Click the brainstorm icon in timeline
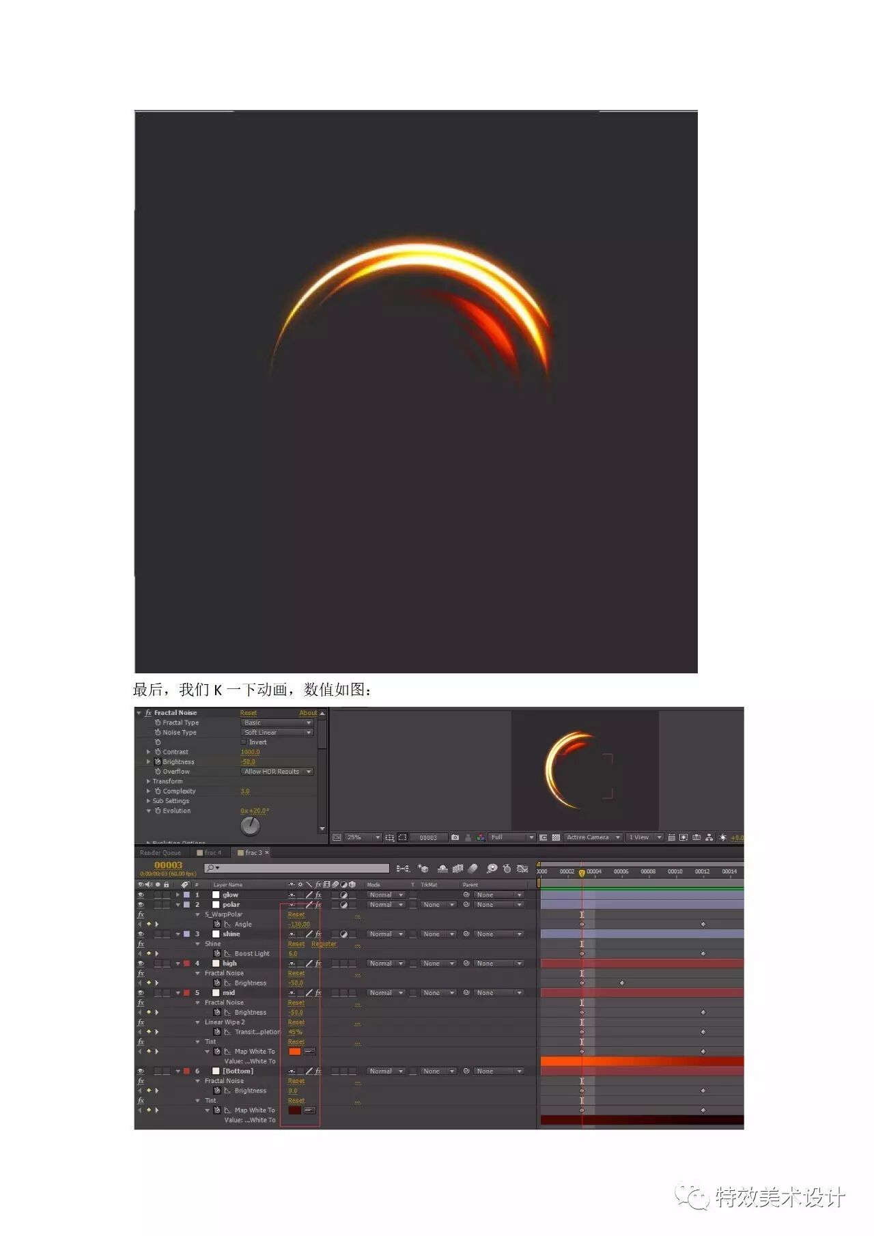This screenshot has height=1236, width=874. (492, 869)
